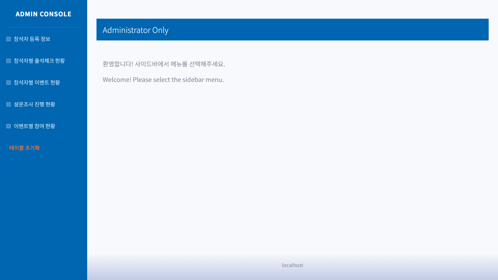Click the list icon beside 참석자별 출석체크 현황

pos(9,61)
